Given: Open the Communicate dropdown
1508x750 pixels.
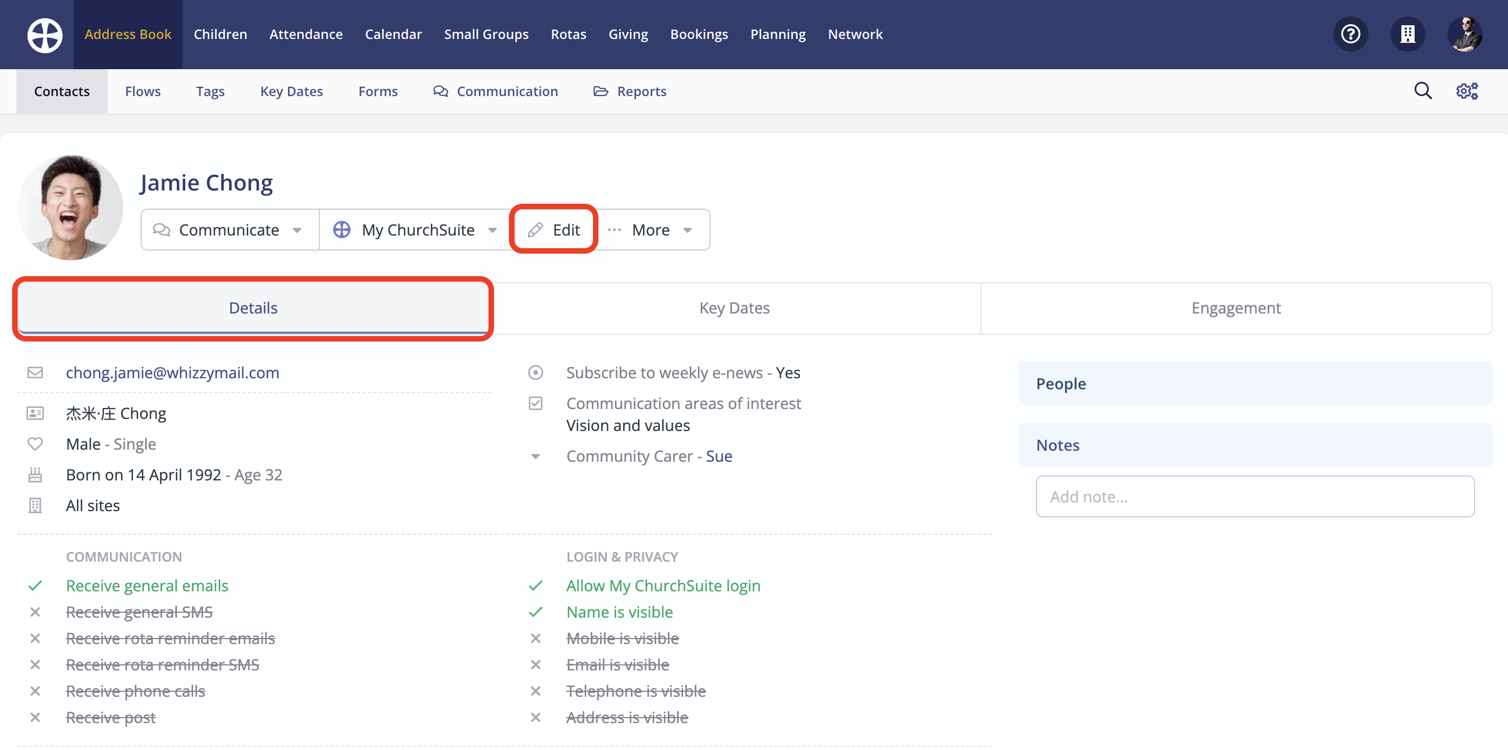Looking at the screenshot, I should (x=229, y=230).
